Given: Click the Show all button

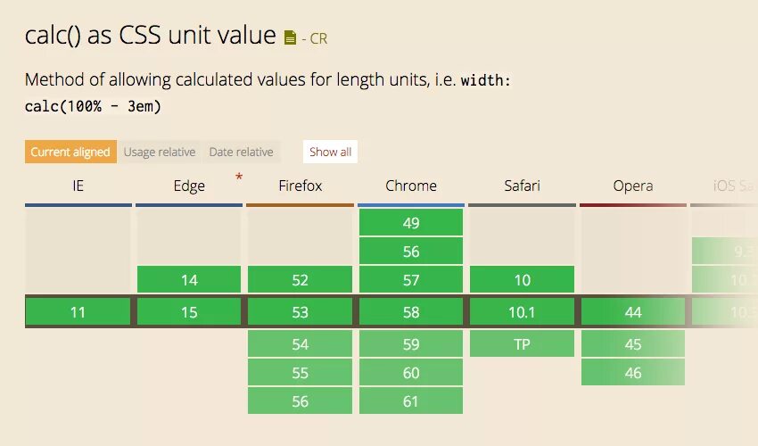Looking at the screenshot, I should click(330, 152).
